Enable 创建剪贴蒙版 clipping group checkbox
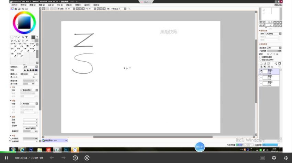This screenshot has width=292, height=163. pyautogui.click(x=261, y=57)
